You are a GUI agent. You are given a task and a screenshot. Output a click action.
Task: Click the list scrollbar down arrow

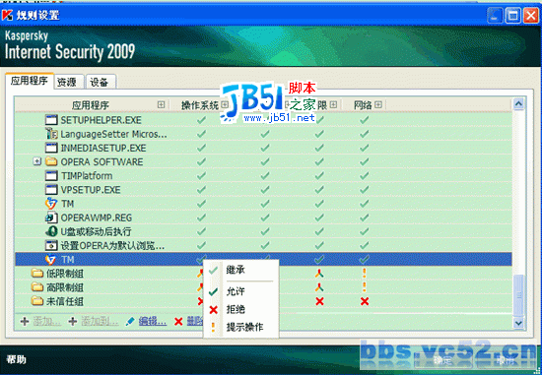[518, 323]
